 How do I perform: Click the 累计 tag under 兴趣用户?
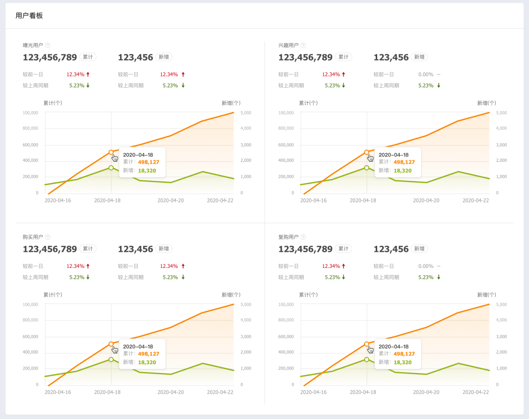point(343,57)
